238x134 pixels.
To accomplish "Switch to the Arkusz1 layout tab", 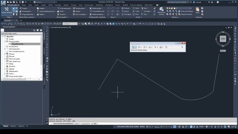I will pos(13,126).
